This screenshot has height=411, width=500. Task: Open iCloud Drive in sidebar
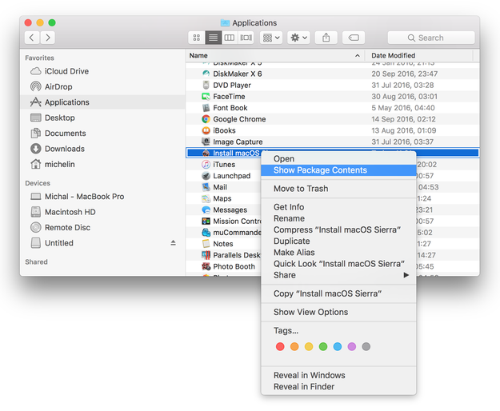point(102,71)
